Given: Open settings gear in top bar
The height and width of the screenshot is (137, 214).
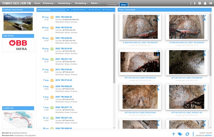Looking at the screenshot, I should tap(200, 3).
